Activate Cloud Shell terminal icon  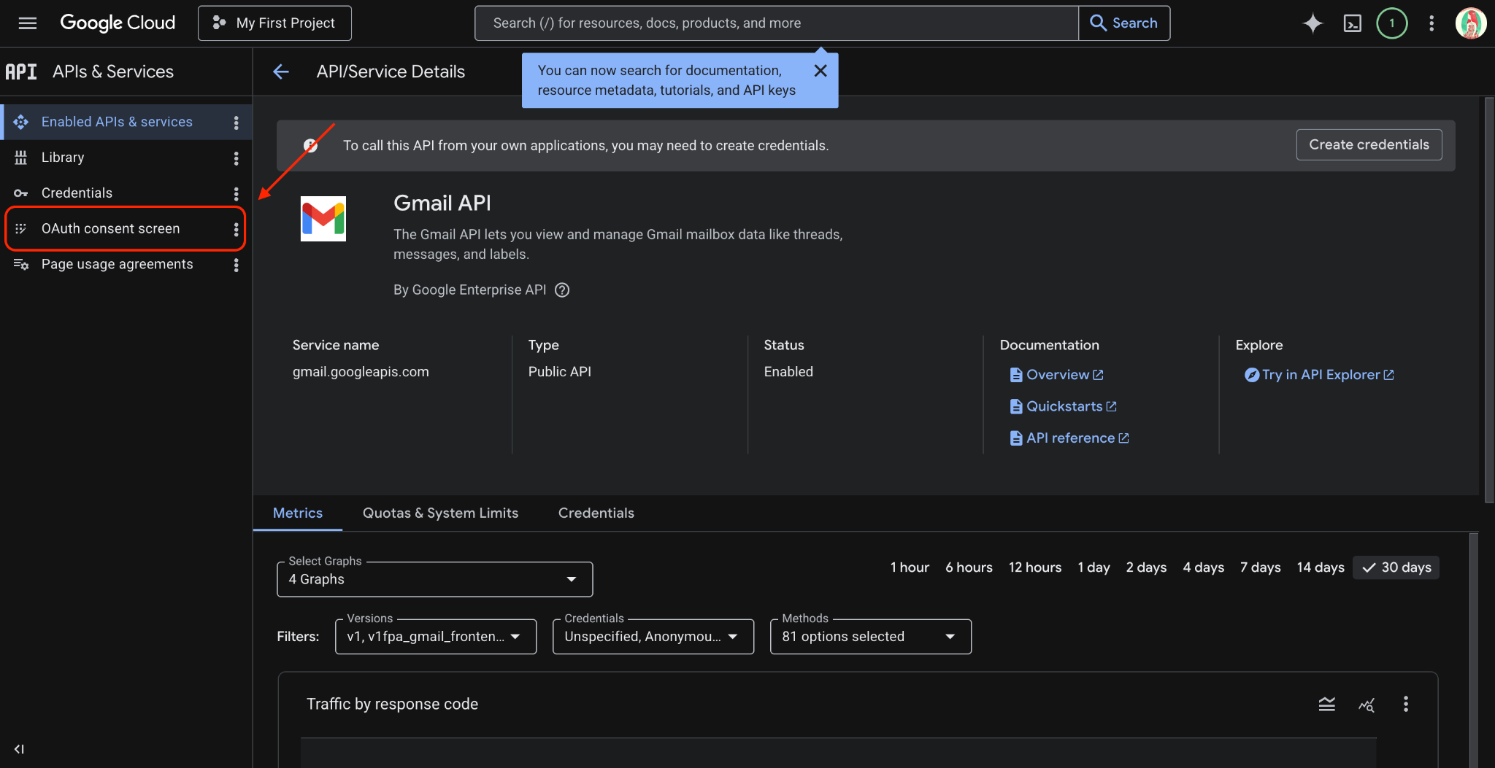[x=1352, y=23]
